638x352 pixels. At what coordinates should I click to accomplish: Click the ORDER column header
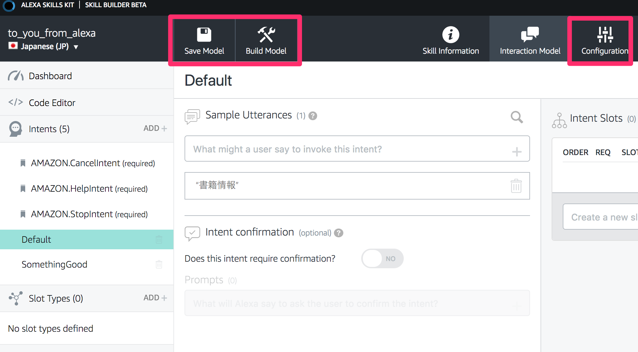(x=576, y=152)
